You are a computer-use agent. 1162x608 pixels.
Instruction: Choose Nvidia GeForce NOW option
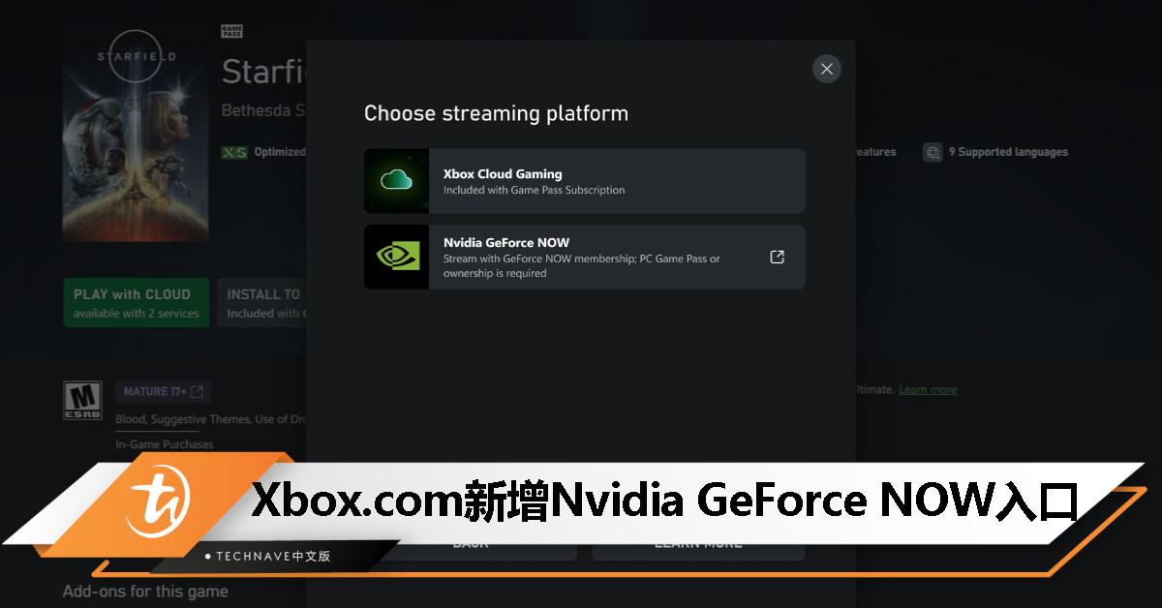tap(584, 257)
